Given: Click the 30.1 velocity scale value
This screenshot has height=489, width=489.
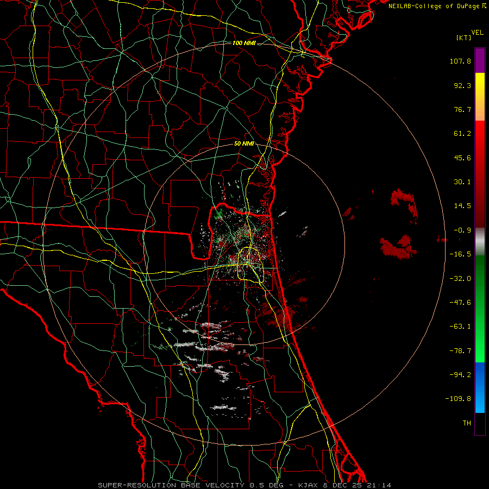Looking at the screenshot, I should pyautogui.click(x=462, y=182).
